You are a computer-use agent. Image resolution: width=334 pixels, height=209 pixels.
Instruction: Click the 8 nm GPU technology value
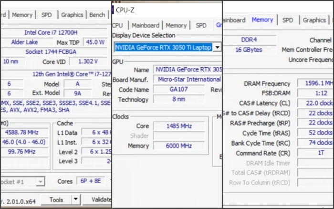179,99
